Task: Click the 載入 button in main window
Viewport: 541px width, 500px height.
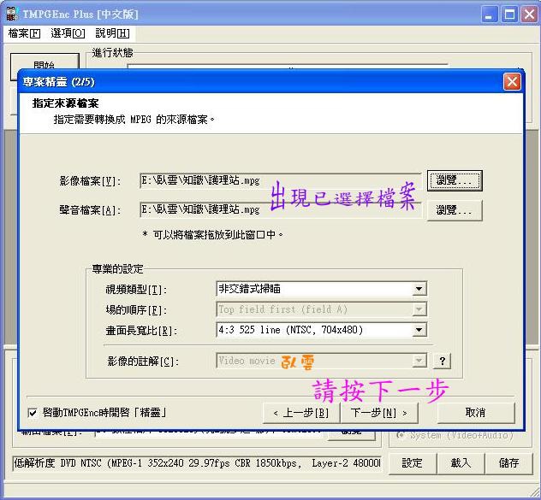Action: [461, 463]
